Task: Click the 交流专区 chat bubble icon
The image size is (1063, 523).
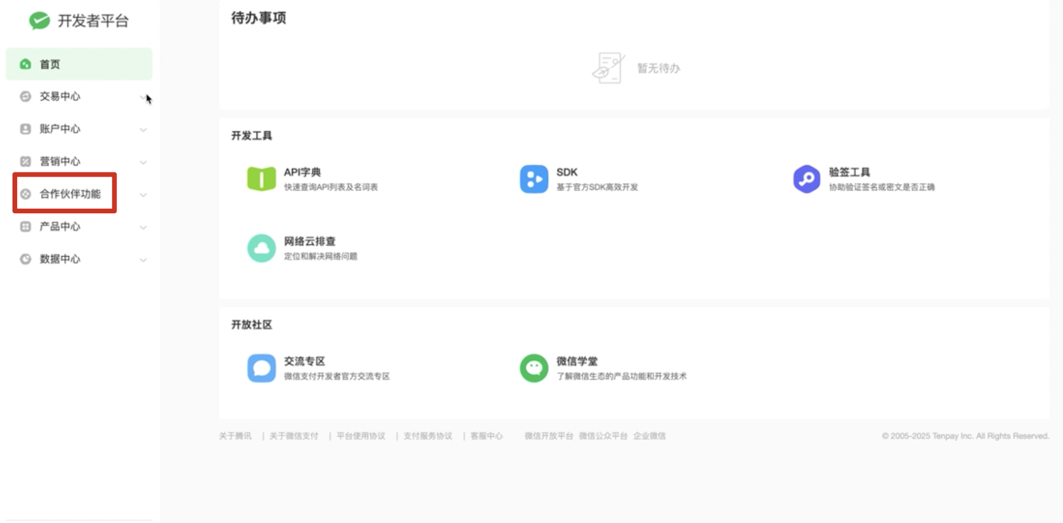Action: [261, 368]
